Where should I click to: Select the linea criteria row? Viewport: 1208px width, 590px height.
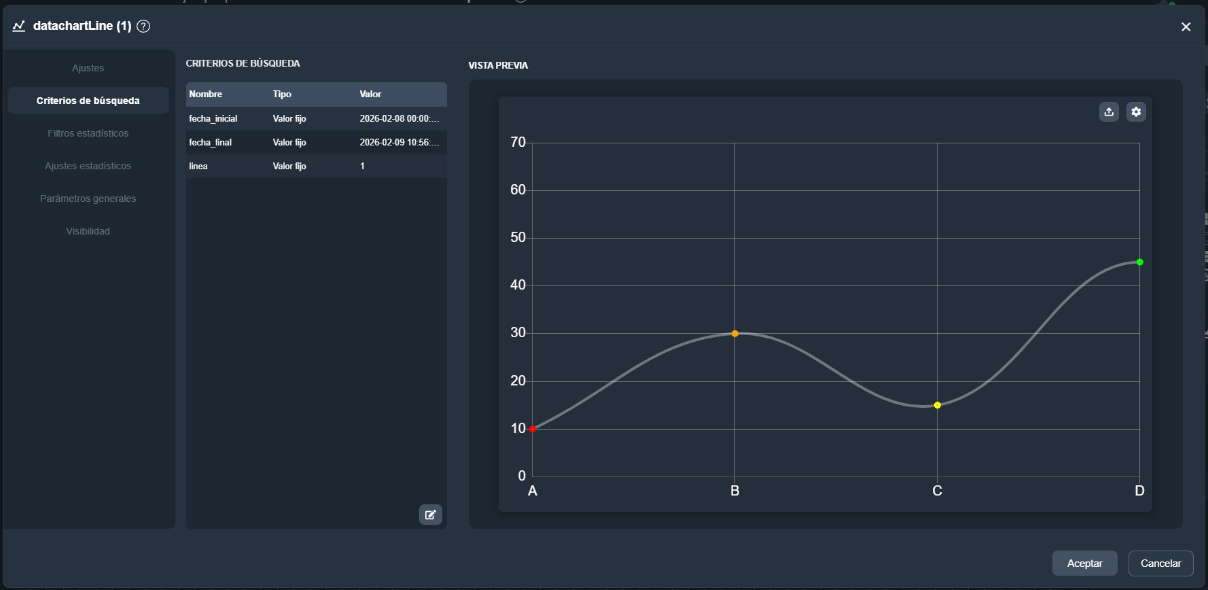tap(316, 166)
